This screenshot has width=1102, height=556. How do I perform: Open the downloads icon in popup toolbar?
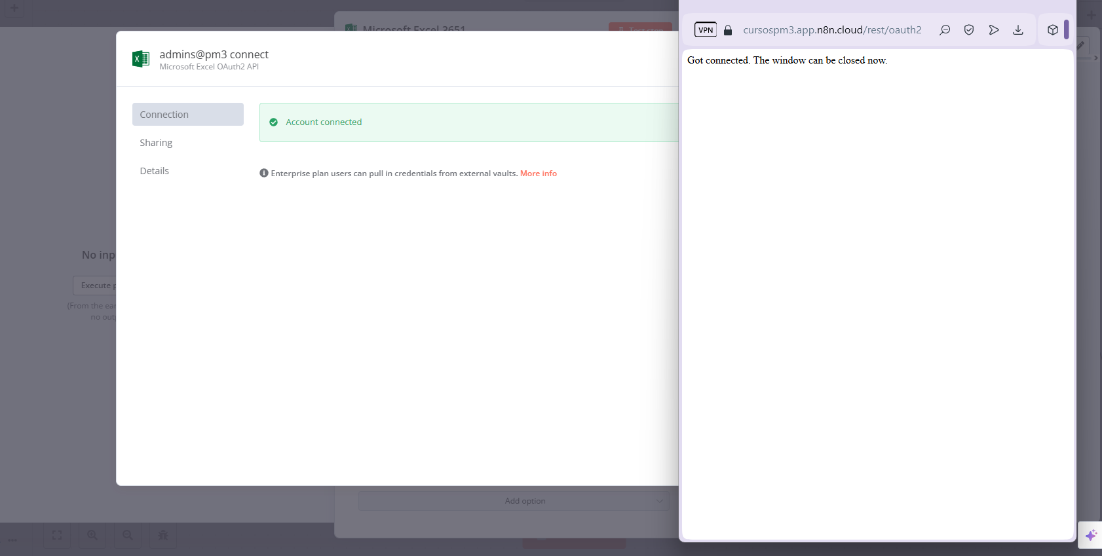[1018, 30]
